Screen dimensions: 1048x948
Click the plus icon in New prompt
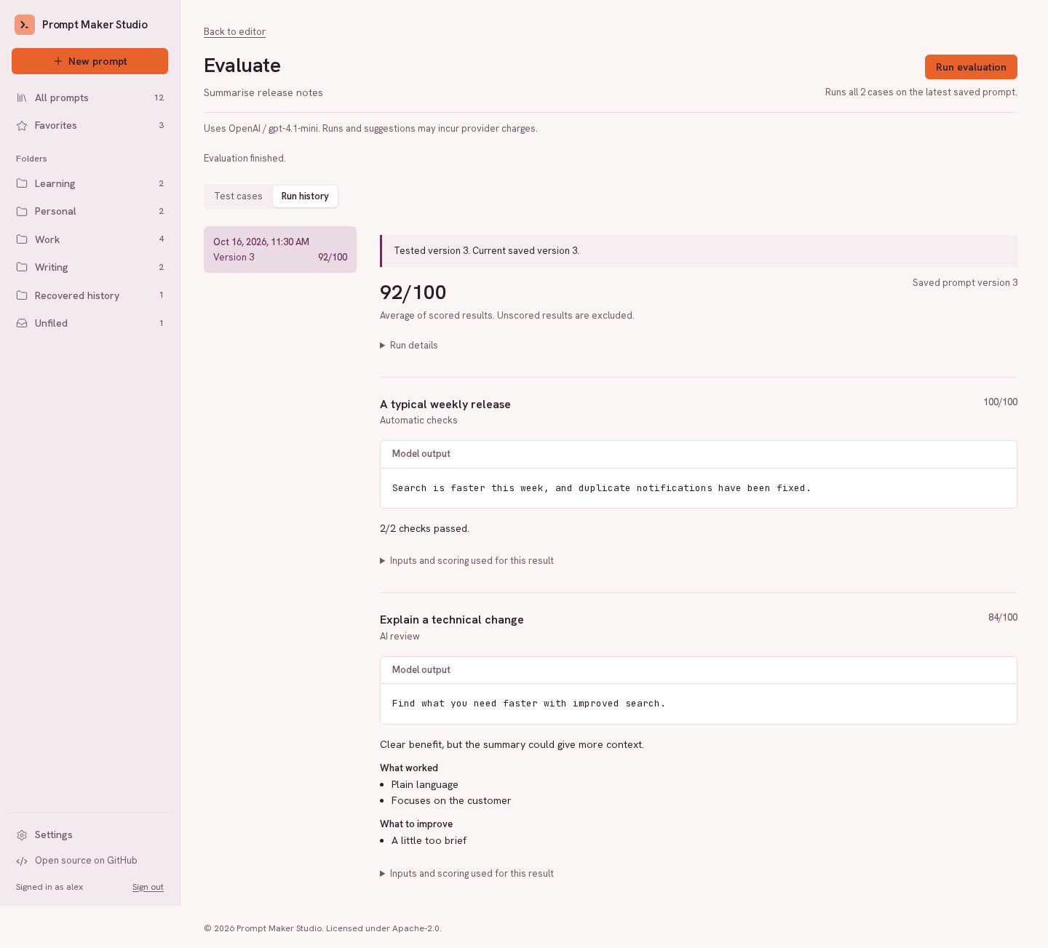coord(58,61)
